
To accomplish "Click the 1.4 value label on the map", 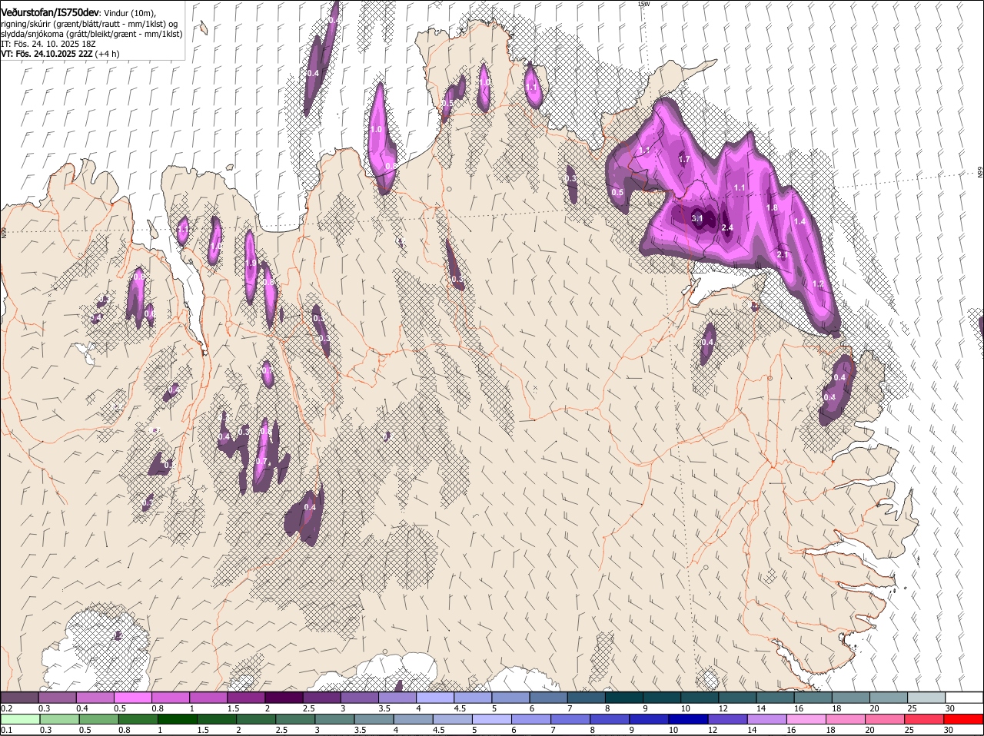I will 799,222.
